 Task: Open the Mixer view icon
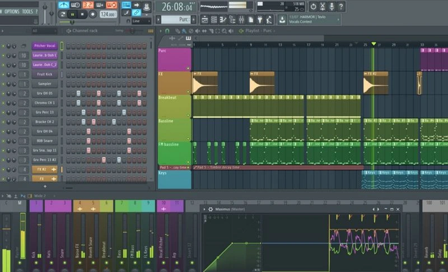(x=241, y=20)
